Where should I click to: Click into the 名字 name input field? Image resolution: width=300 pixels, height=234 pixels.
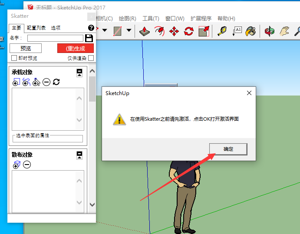pyautogui.click(x=55, y=38)
